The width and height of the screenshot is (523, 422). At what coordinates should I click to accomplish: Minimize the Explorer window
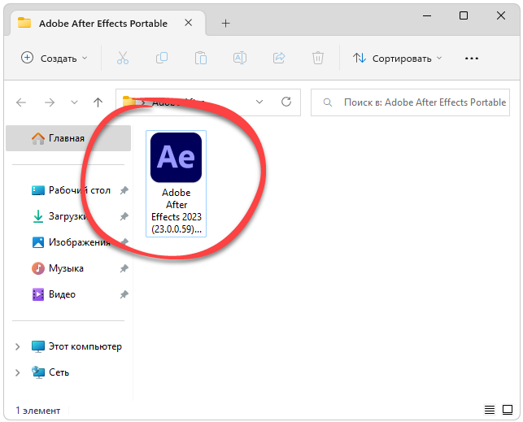pos(427,15)
